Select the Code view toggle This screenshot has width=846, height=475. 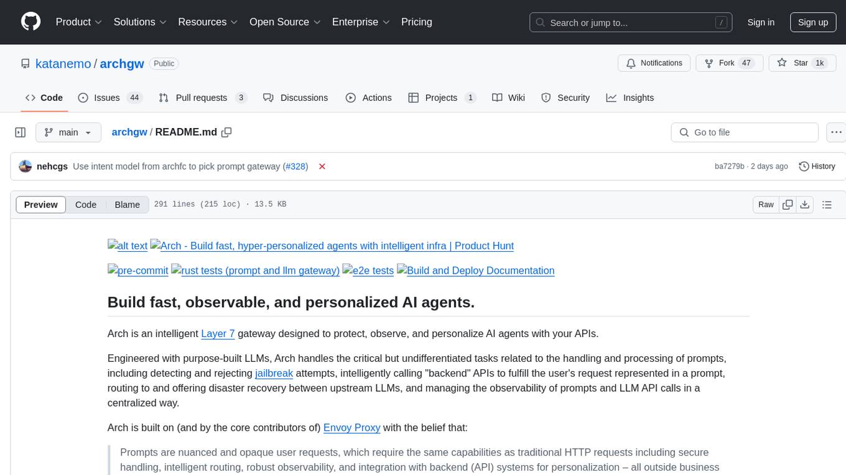click(86, 205)
